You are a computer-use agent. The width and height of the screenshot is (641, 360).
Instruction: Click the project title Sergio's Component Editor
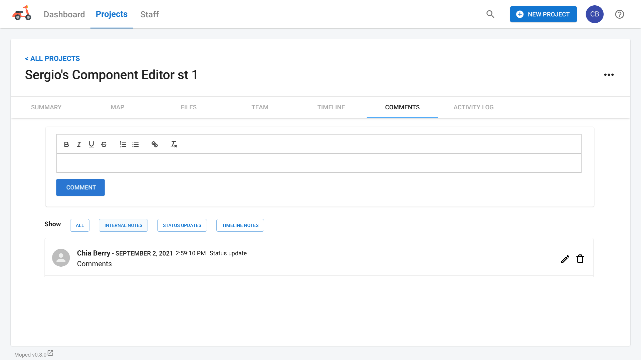click(x=112, y=75)
